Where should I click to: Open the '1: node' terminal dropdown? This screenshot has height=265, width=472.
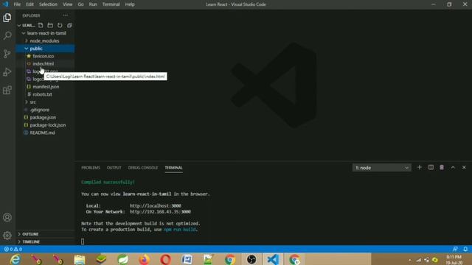click(x=381, y=168)
